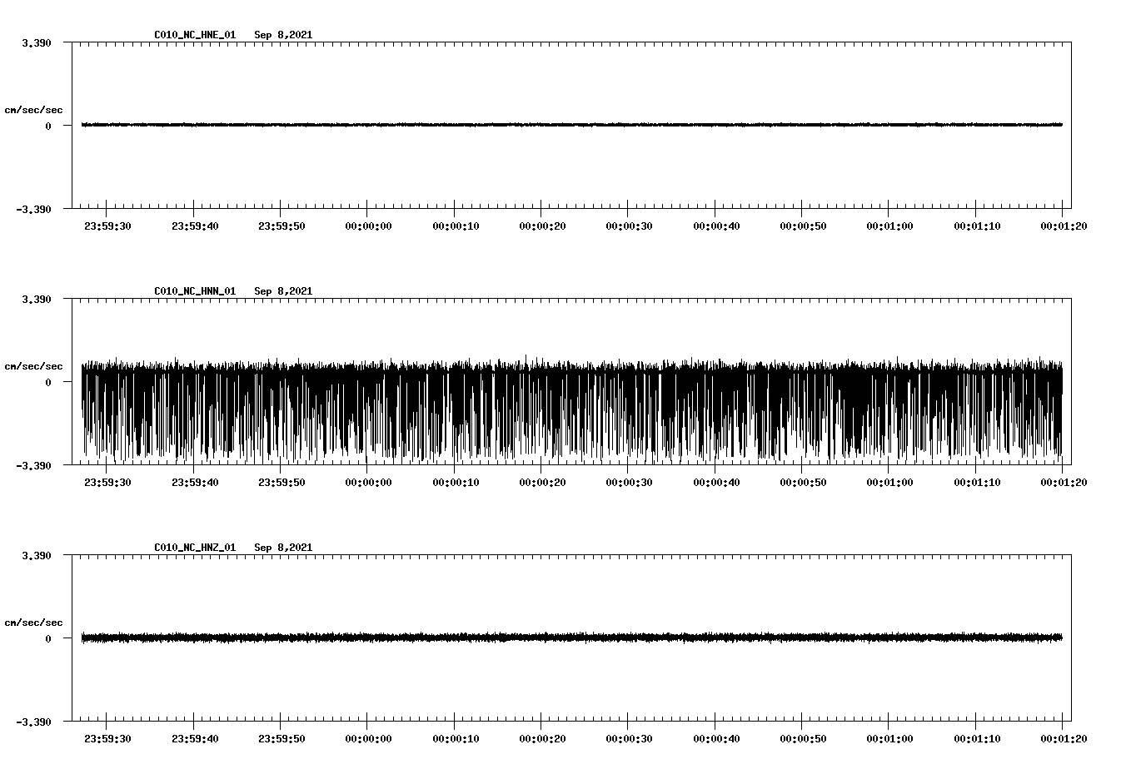Image resolution: width=1131 pixels, height=769 pixels.
Task: Click the 23:59:50 time label on HNN plot
Action: click(282, 482)
